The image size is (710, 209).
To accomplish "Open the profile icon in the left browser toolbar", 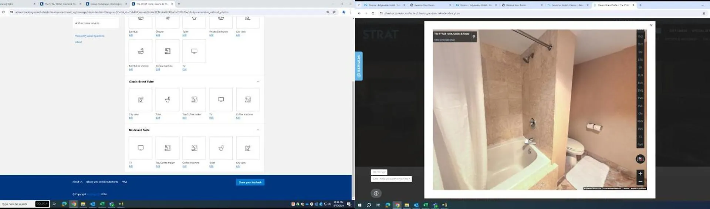I will [x=344, y=12].
